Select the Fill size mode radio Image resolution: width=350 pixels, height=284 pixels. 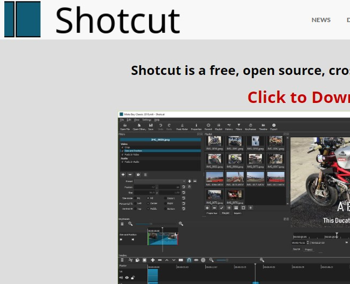point(148,198)
